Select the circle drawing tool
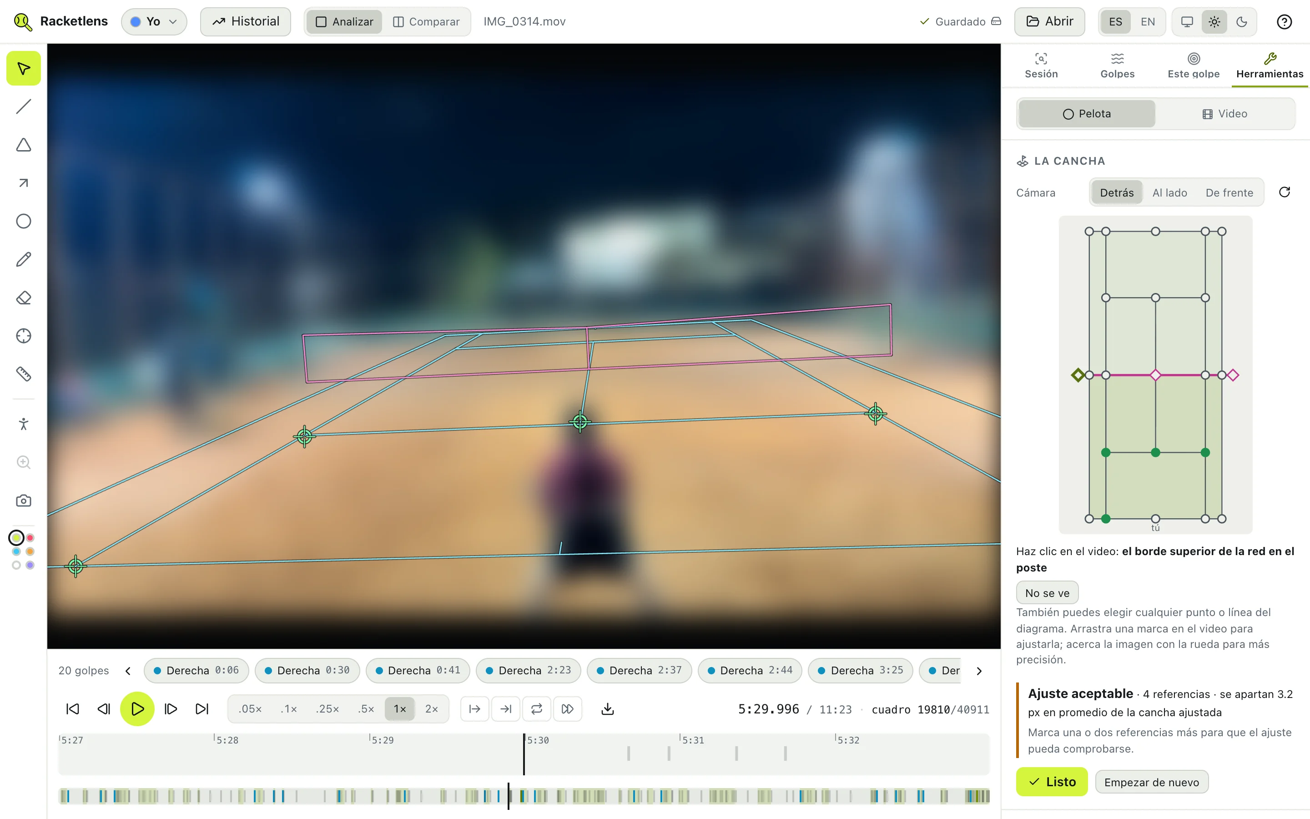This screenshot has height=819, width=1310. click(23, 221)
